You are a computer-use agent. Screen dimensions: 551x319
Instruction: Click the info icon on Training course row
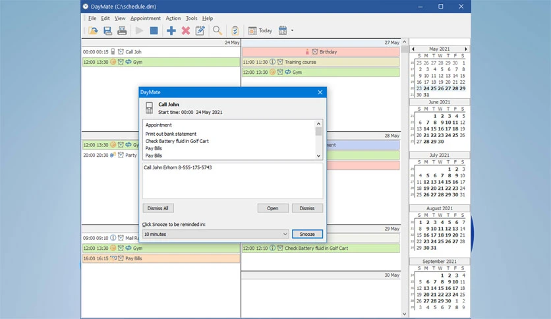[272, 62]
